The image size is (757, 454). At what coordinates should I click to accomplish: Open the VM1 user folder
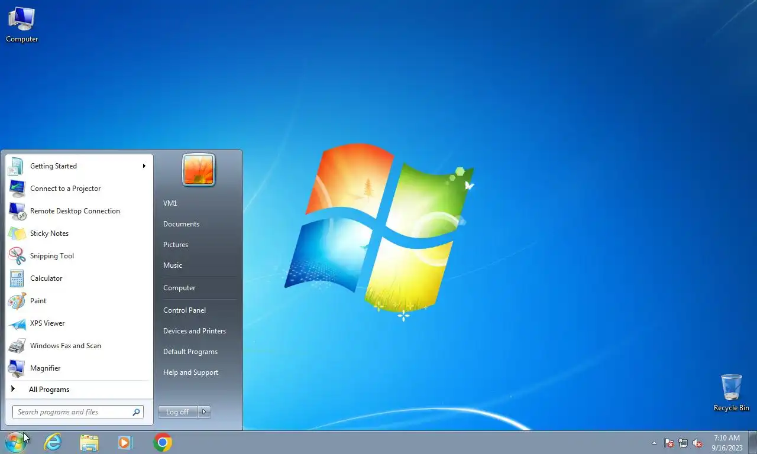pyautogui.click(x=170, y=203)
